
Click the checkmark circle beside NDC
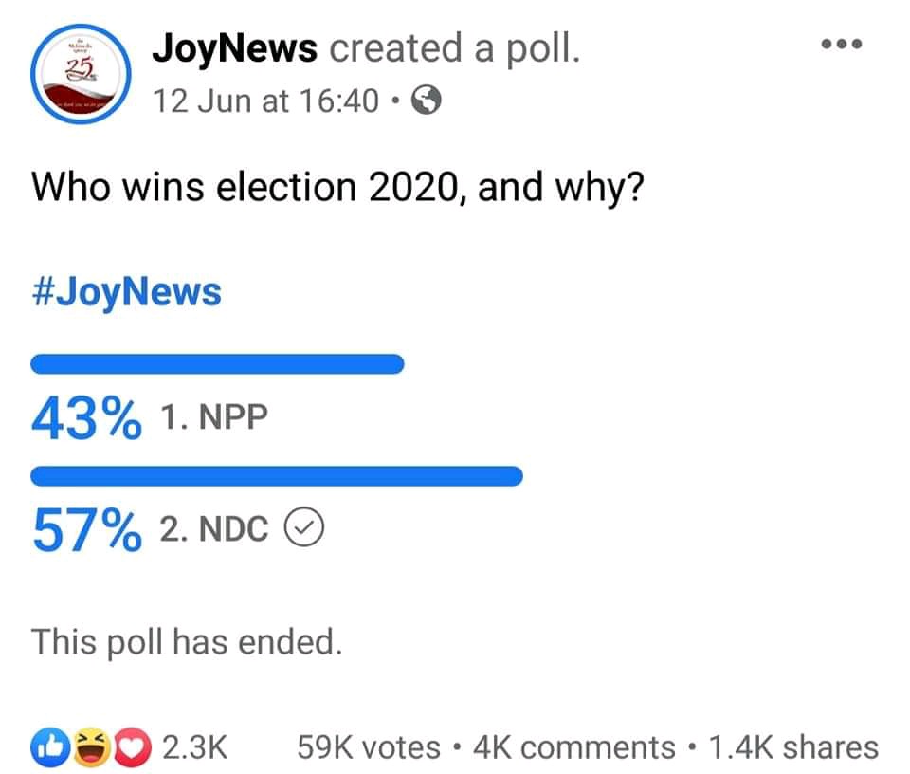(x=305, y=530)
